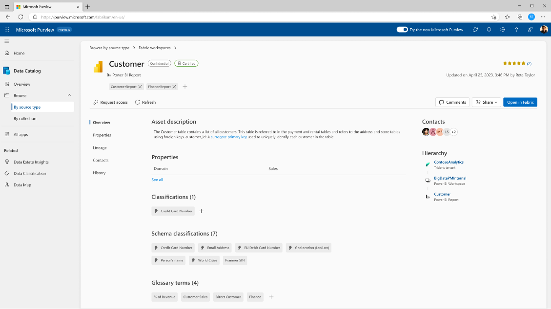Add a classification with plus icon

(201, 211)
